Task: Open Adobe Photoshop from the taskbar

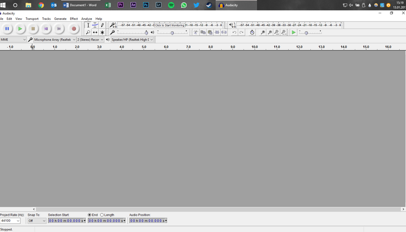Action: [146, 5]
